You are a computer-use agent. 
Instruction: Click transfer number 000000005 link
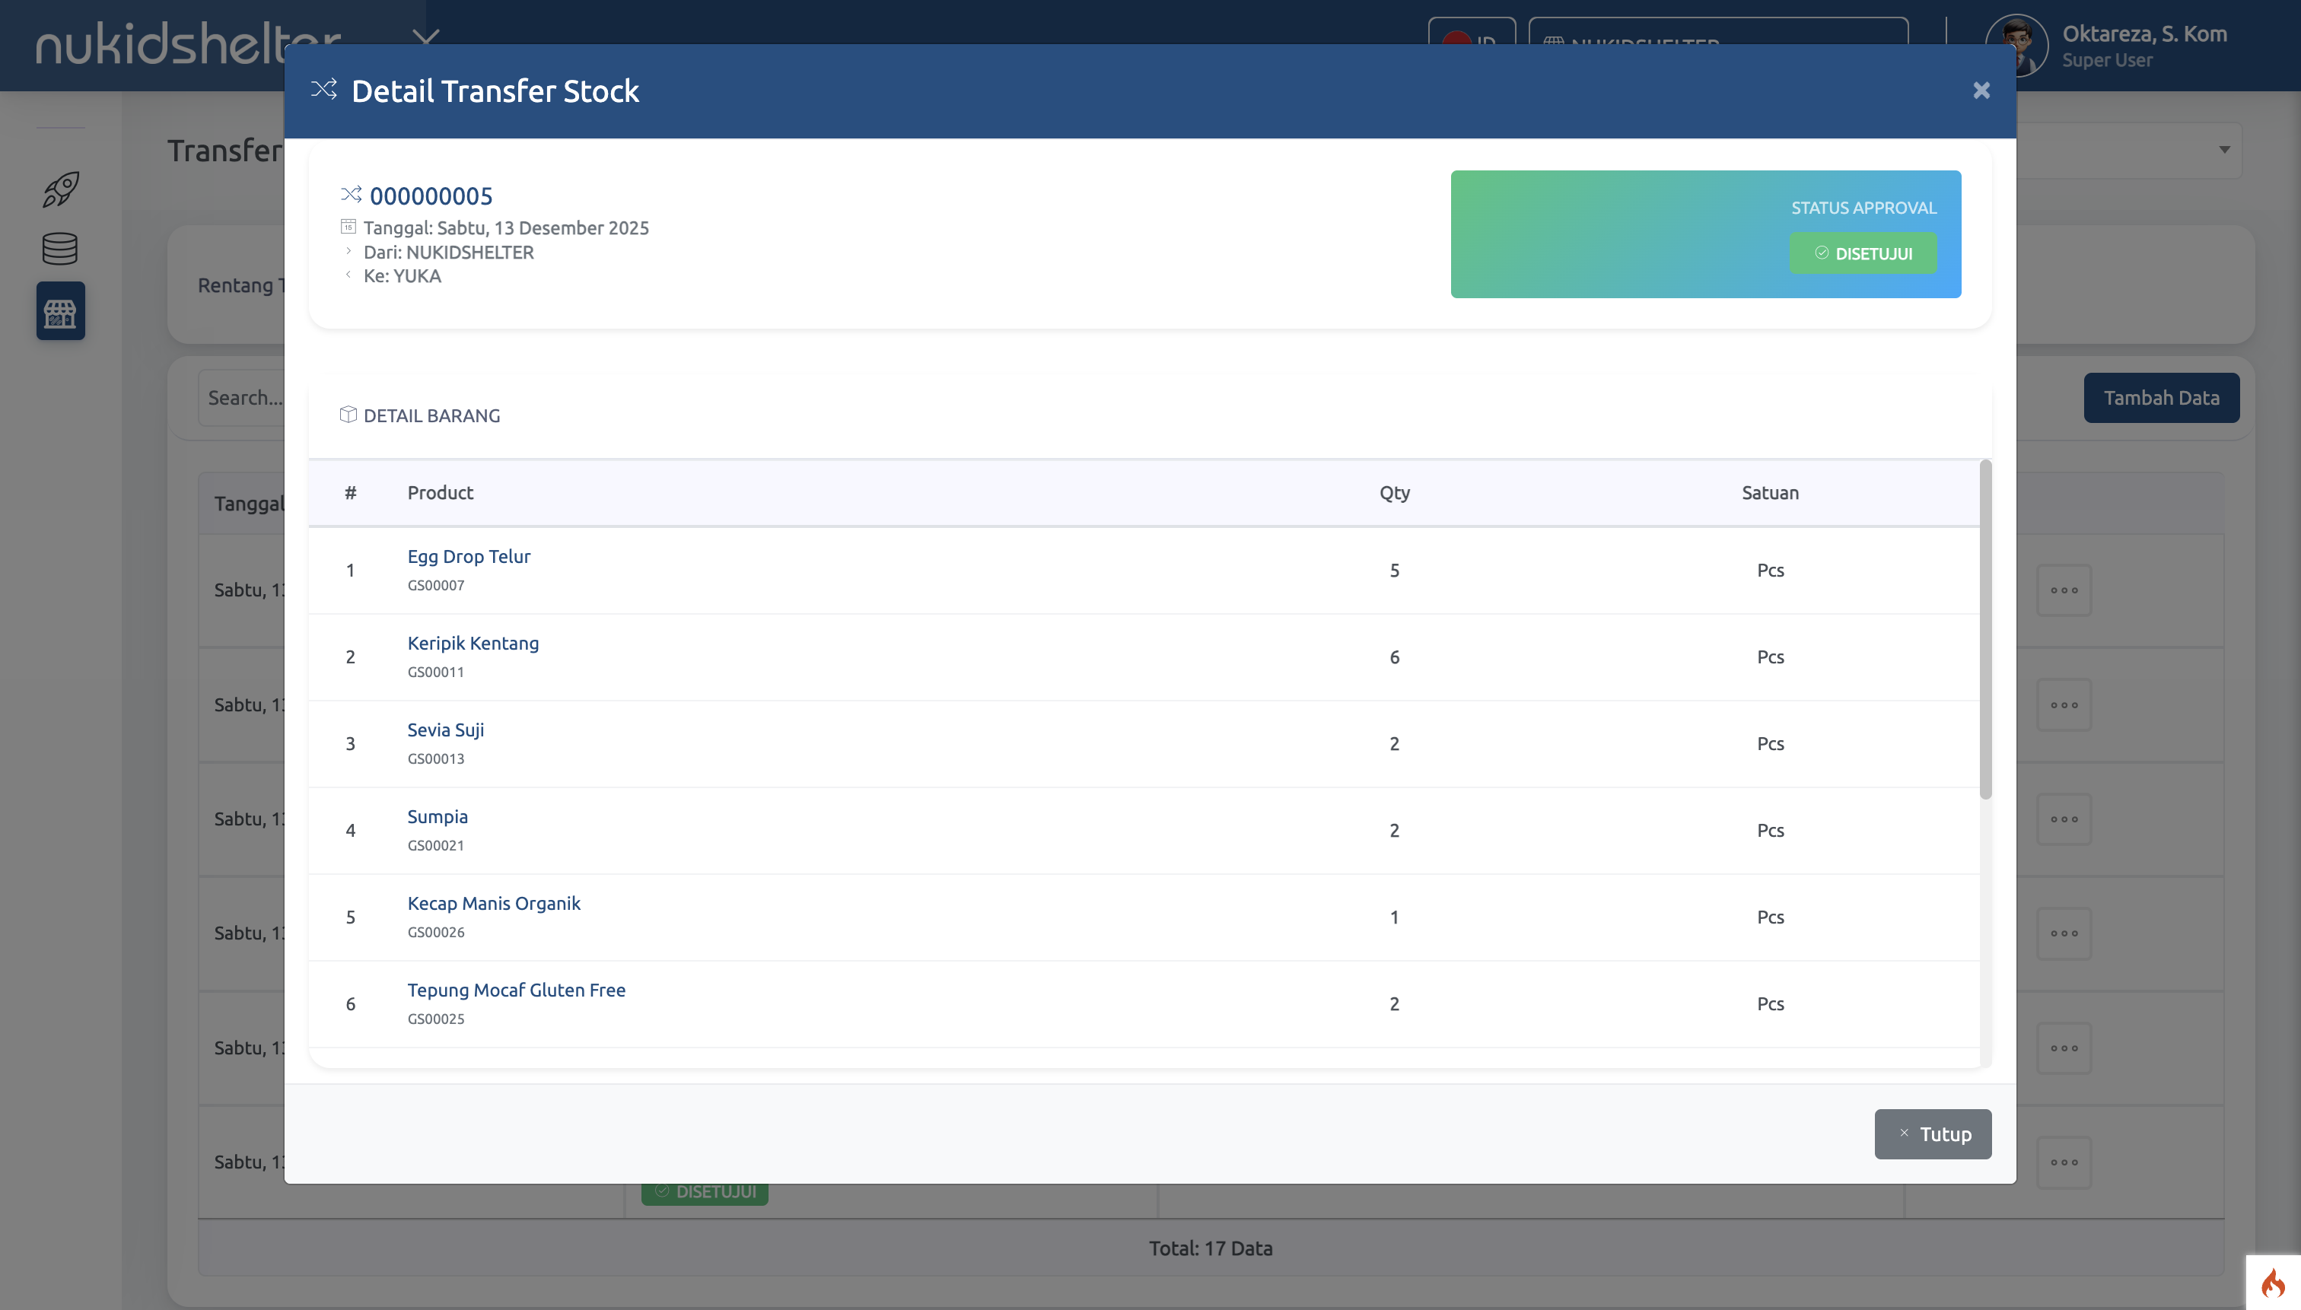click(430, 196)
